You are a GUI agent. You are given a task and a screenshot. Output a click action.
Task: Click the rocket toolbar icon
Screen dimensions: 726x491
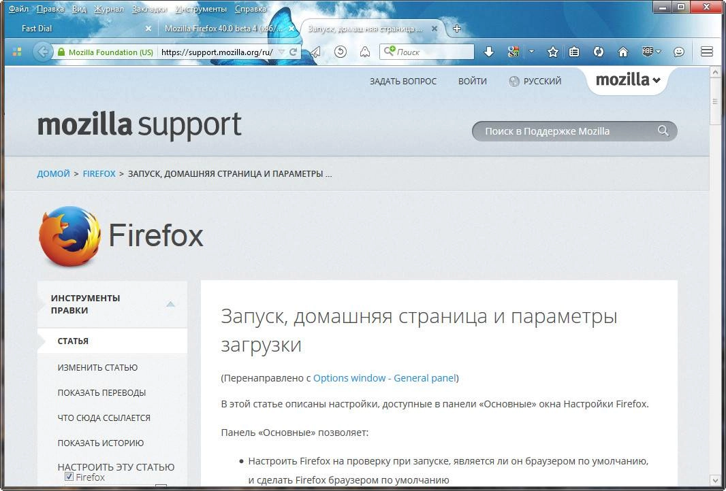[365, 52]
